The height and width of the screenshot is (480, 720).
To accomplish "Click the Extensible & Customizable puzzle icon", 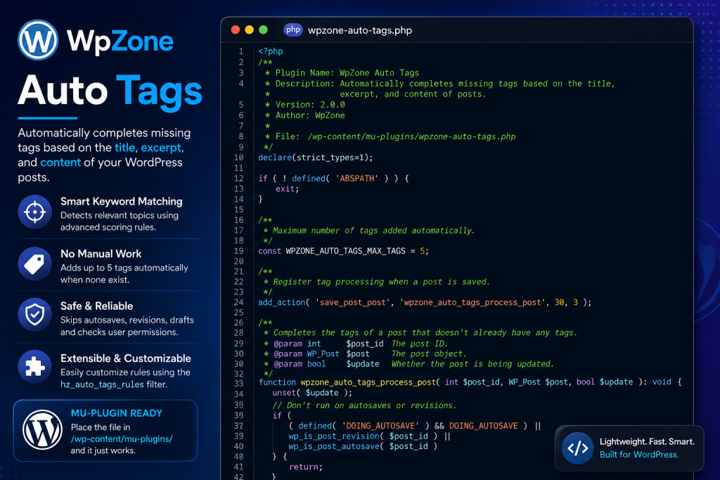I will click(x=35, y=367).
